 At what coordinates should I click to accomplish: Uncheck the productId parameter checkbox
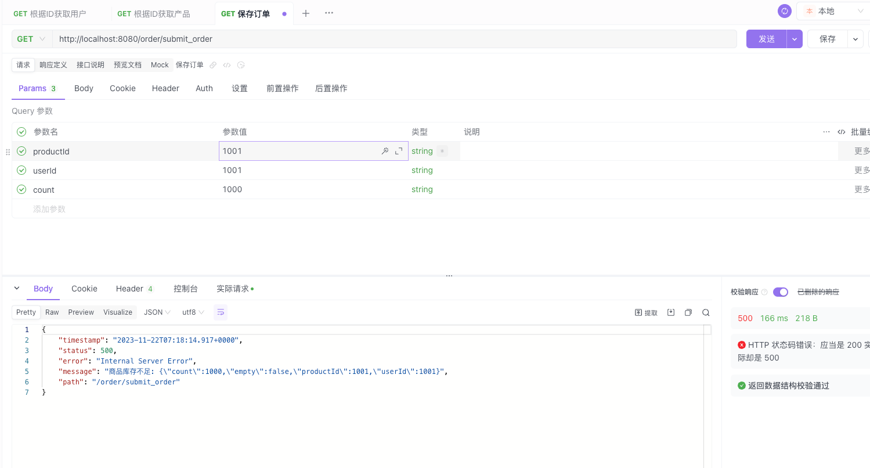coord(21,151)
